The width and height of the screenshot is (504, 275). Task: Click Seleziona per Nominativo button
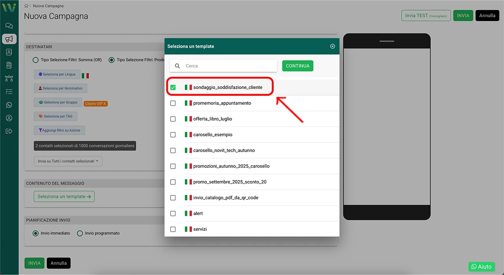61,88
